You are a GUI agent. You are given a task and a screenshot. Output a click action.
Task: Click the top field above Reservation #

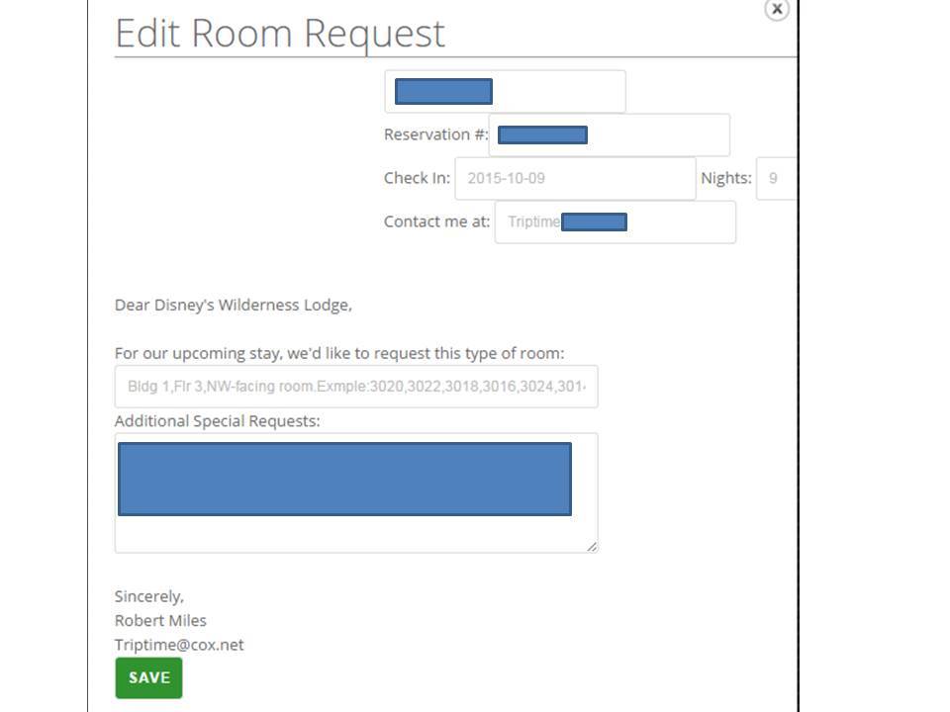tap(559, 92)
